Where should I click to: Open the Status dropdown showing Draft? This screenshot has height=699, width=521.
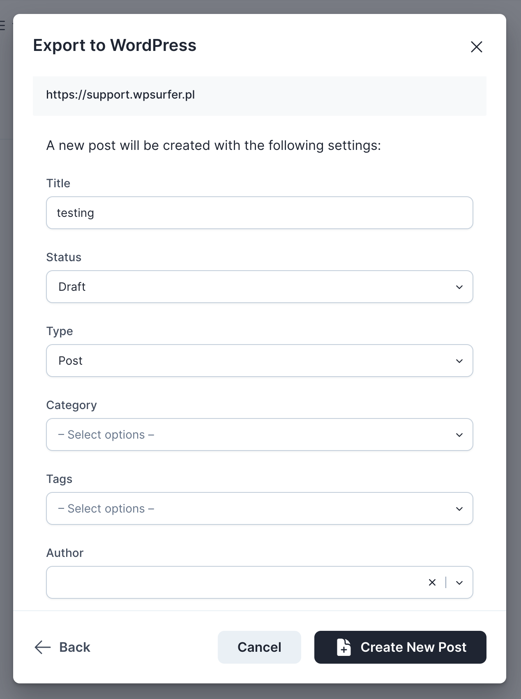pos(247,287)
